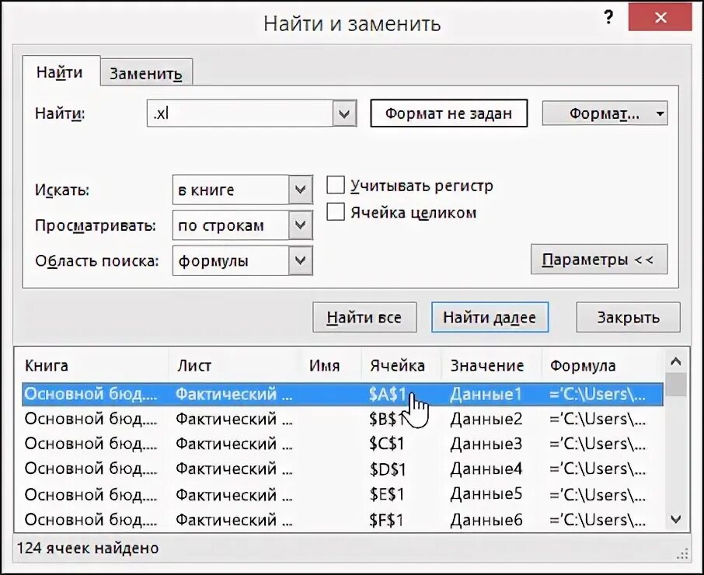Viewport: 704px width, 575px height.
Task: Click the Найти далее button
Action: 490,317
